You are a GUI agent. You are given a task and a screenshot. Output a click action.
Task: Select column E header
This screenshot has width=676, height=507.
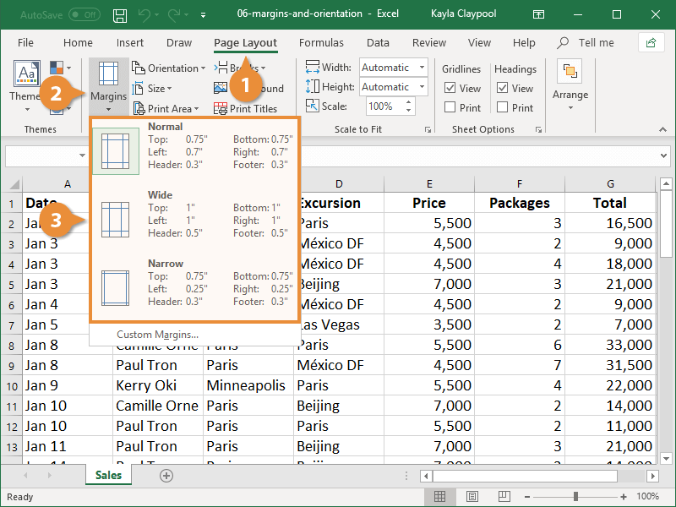429,184
